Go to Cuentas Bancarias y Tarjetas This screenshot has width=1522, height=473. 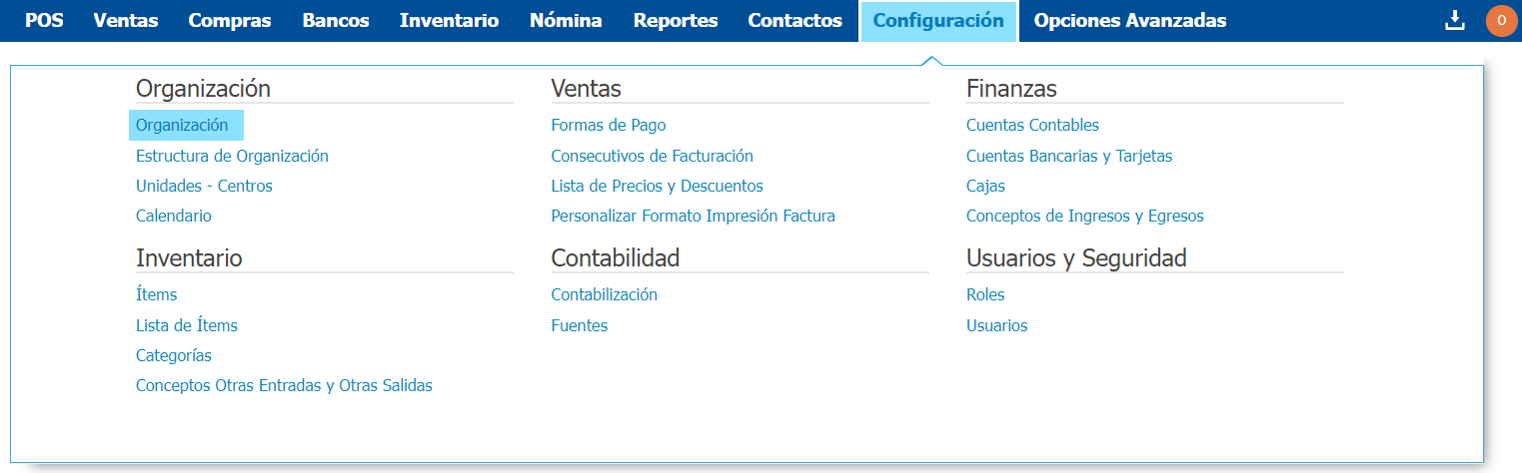click(x=1069, y=156)
